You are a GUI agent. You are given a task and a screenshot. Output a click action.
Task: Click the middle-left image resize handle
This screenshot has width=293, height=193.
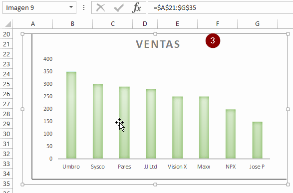[22, 109]
